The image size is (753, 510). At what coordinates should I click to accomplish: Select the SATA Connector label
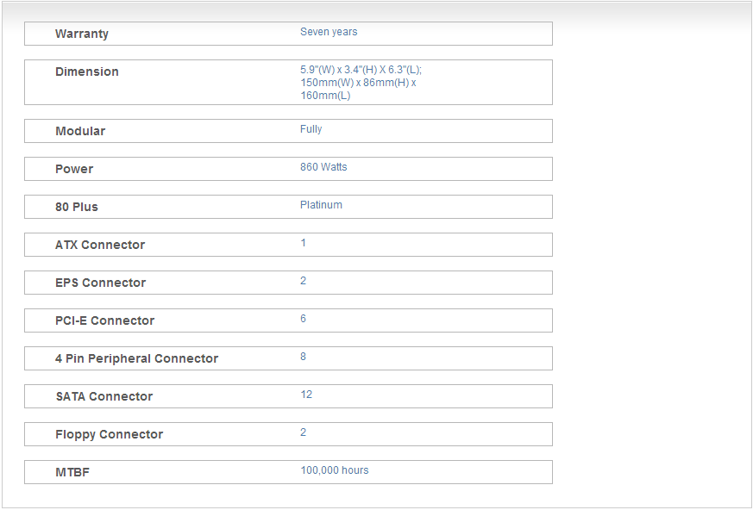[104, 397]
